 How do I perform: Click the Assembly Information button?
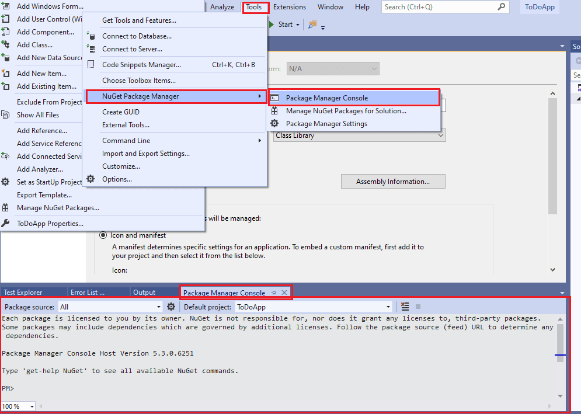pos(393,181)
